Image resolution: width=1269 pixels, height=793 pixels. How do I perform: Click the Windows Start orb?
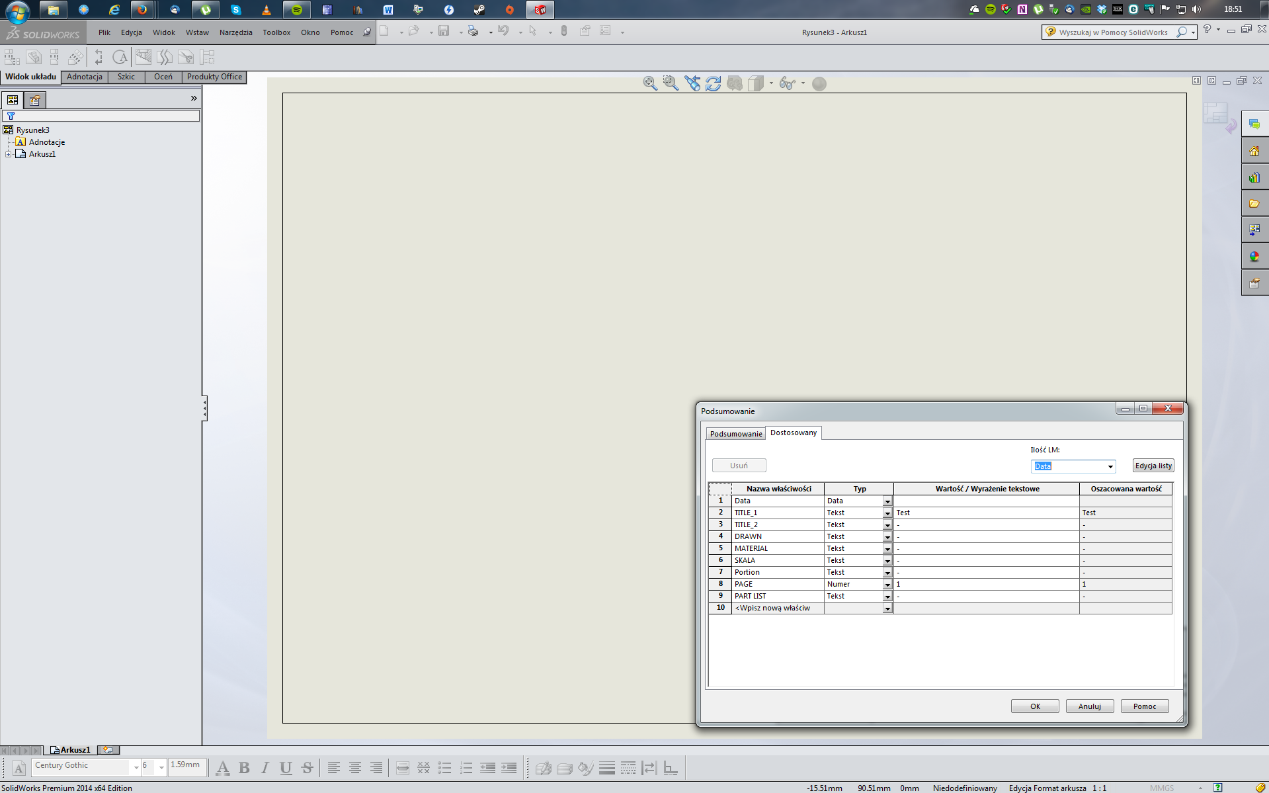(x=17, y=11)
